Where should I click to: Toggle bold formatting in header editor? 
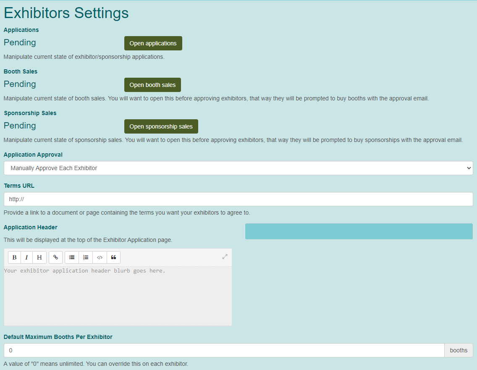[14, 257]
